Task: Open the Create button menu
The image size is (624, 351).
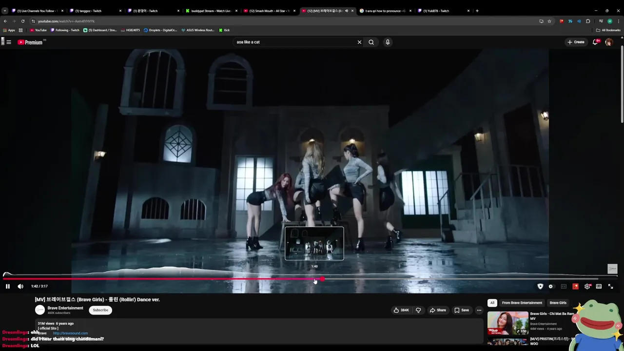Action: 576,42
